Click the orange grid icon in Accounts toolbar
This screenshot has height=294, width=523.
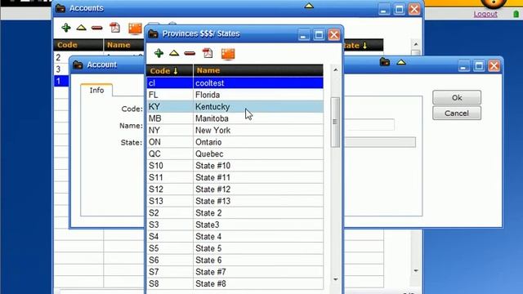click(136, 29)
